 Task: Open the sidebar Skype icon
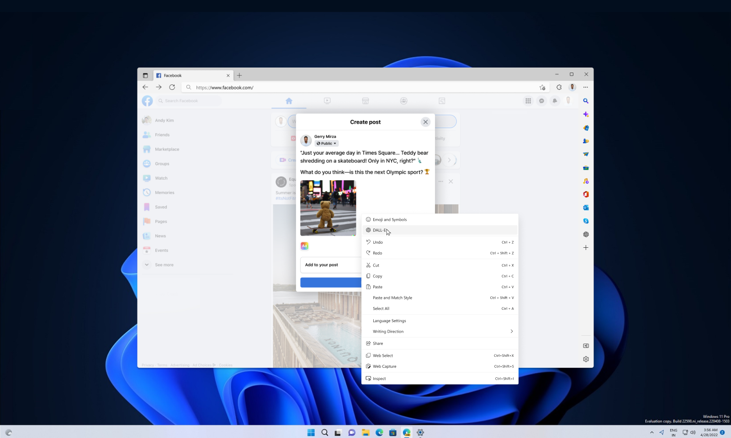click(586, 221)
